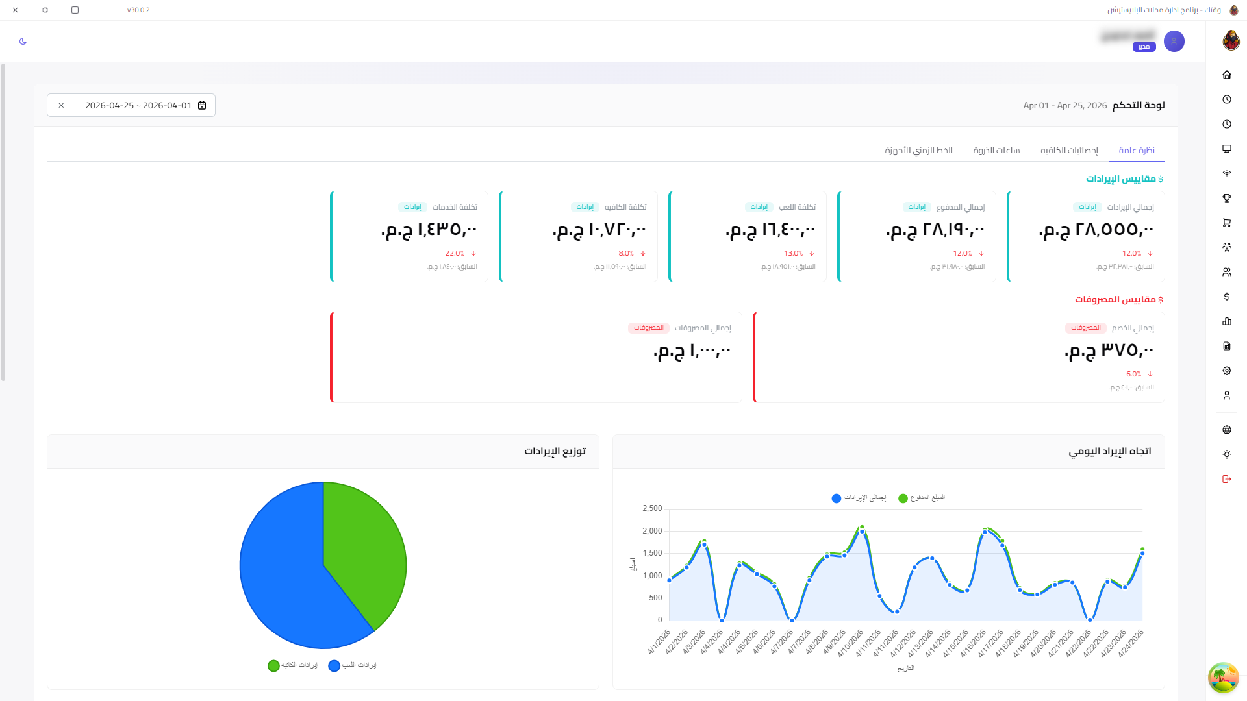Click the مقاييس الإيرادات section heading
Viewport: 1247px width, 701px height.
click(x=1121, y=178)
